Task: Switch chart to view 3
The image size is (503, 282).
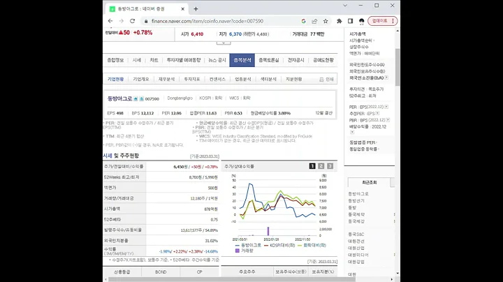Action: pos(330,166)
